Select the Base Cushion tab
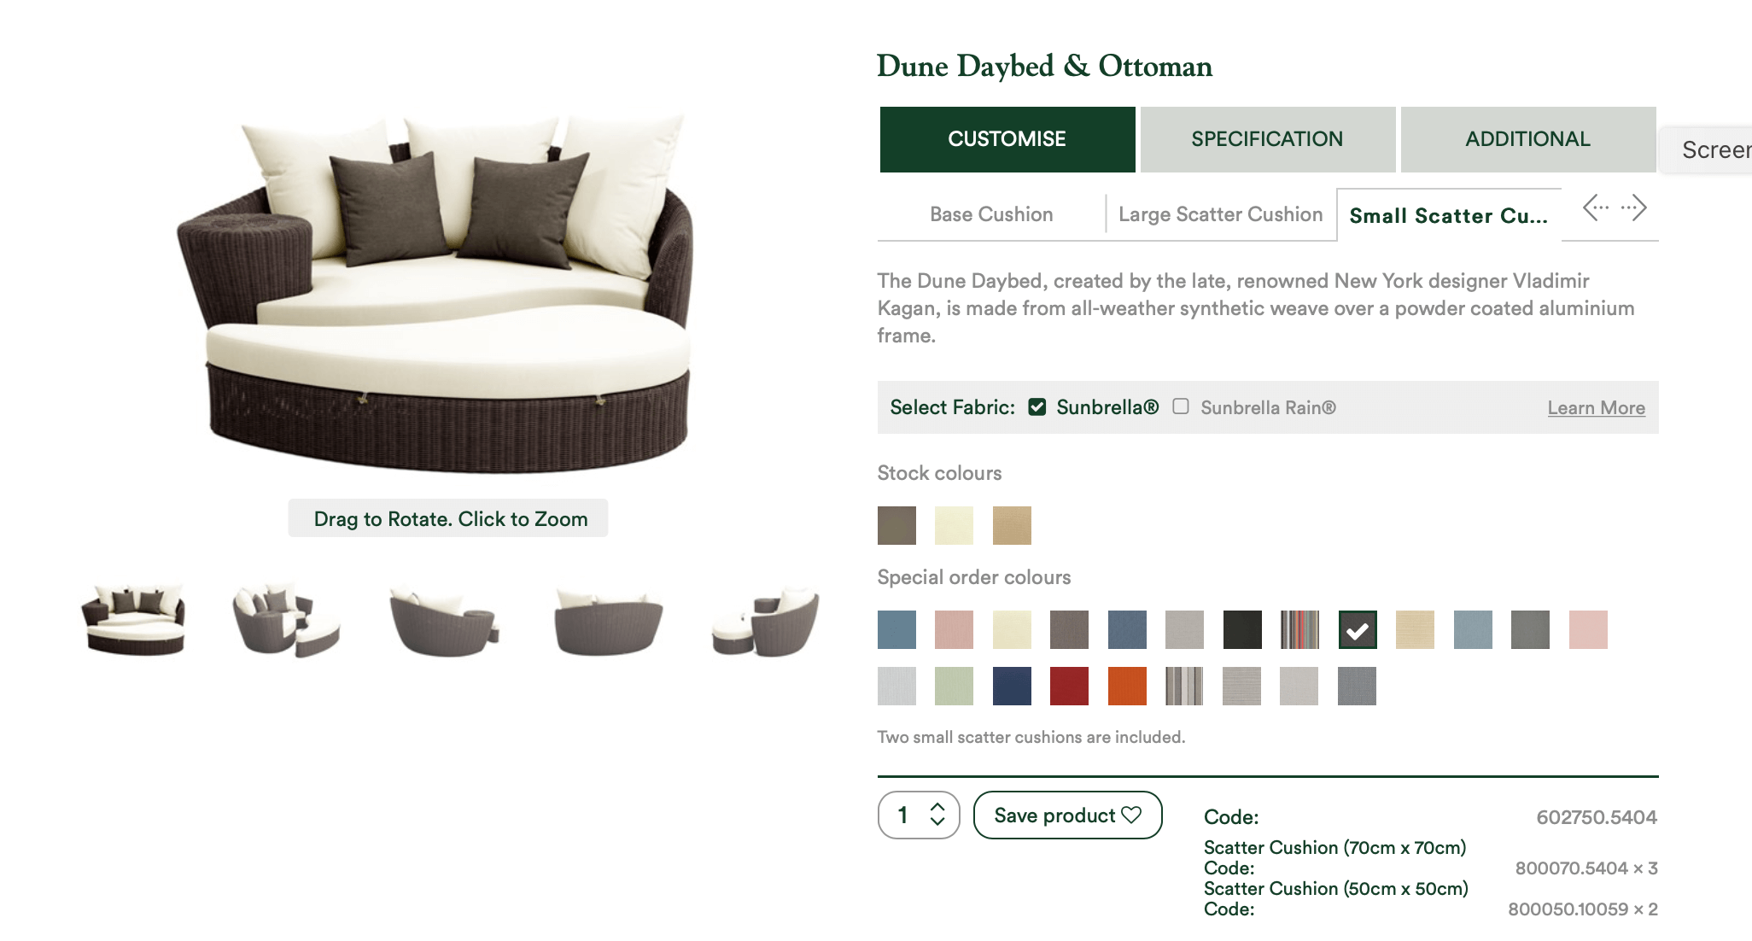Image resolution: width=1752 pixels, height=941 pixels. [x=991, y=214]
